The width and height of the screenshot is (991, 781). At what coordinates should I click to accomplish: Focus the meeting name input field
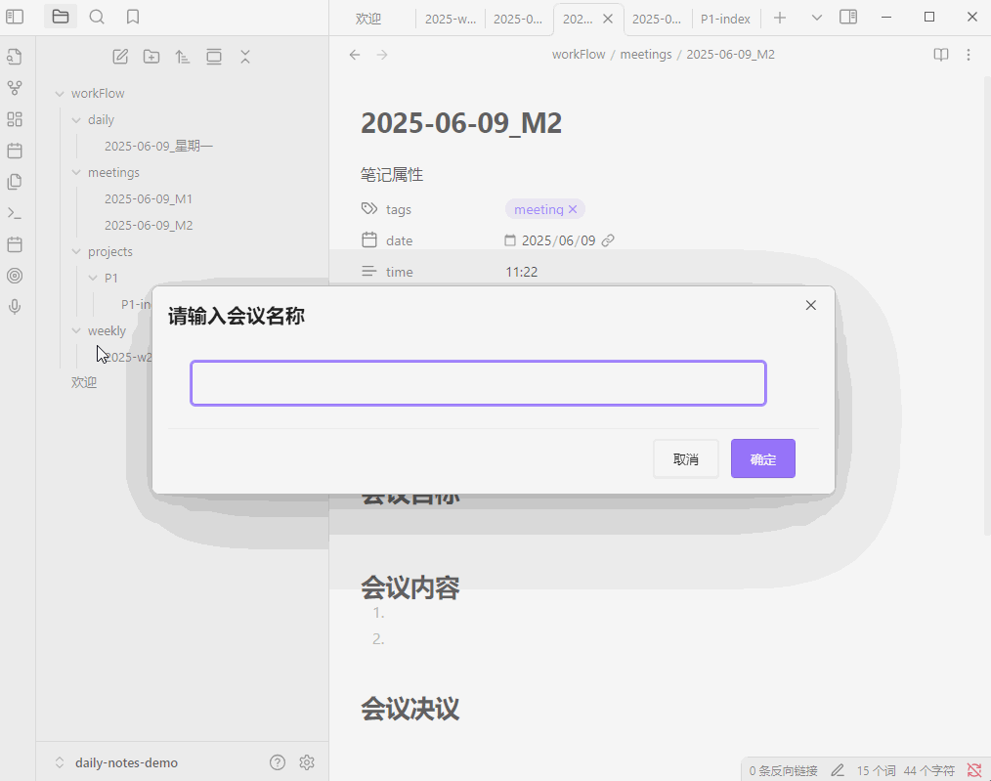(479, 383)
